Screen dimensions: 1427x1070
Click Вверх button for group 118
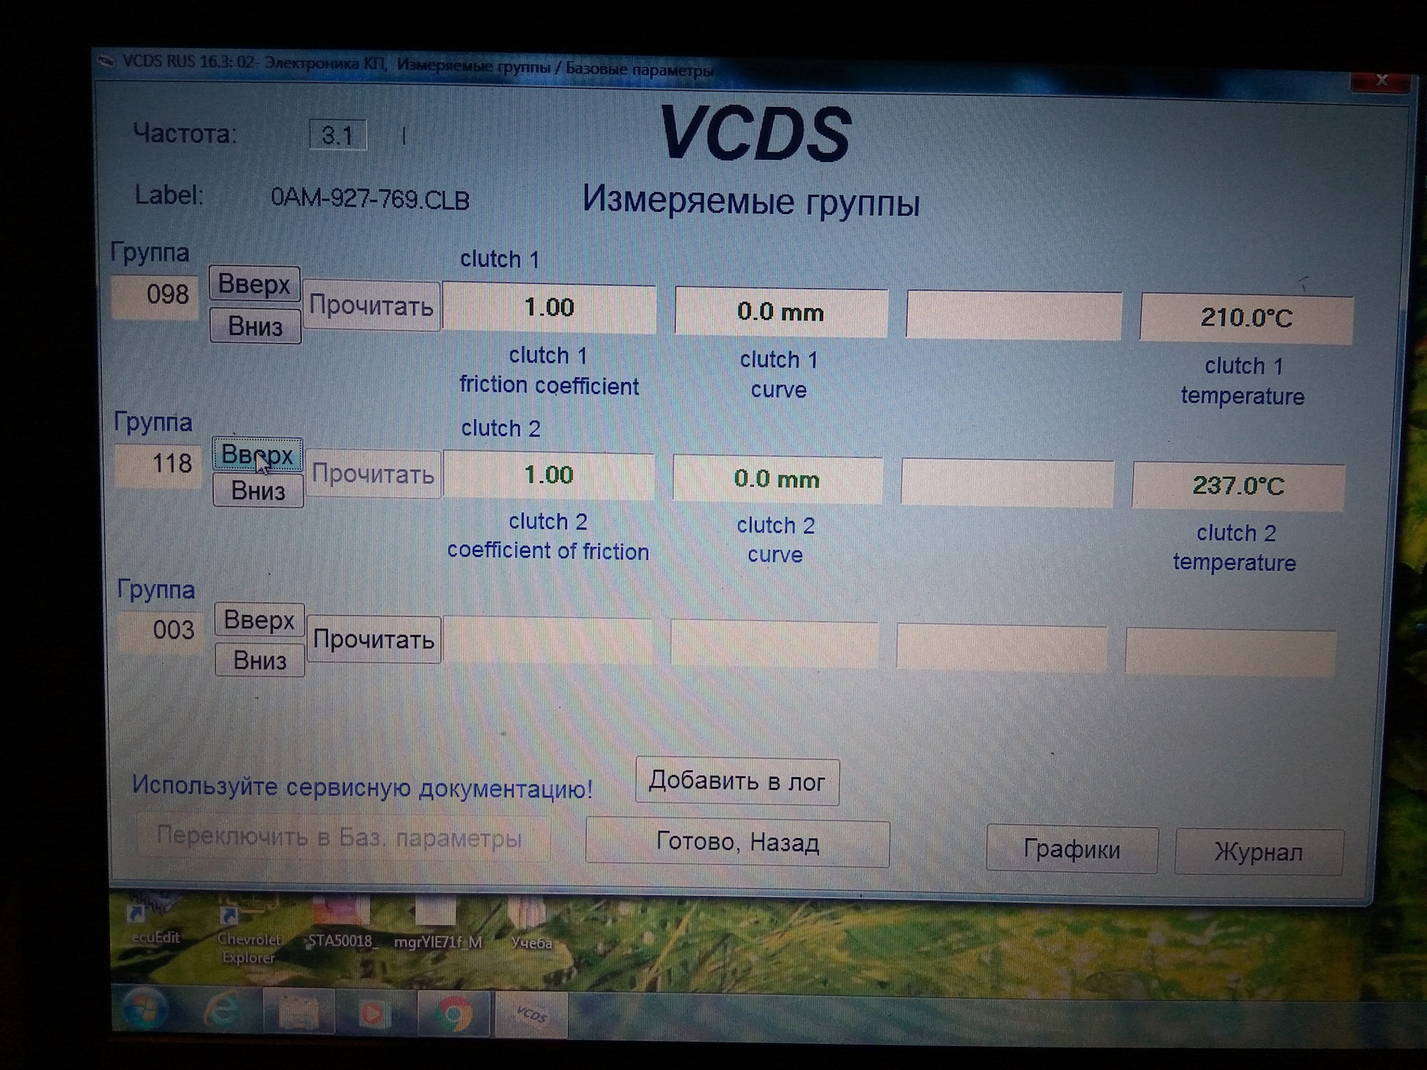[x=257, y=454]
